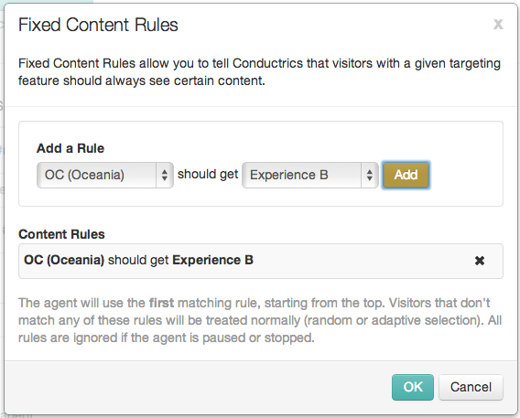The width and height of the screenshot is (520, 418).
Task: Click the arrows on the Oceania selector
Action: coord(165,175)
